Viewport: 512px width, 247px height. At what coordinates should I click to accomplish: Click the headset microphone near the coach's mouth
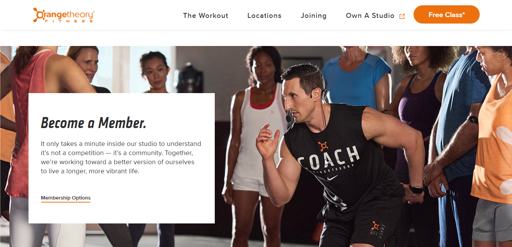(x=288, y=117)
